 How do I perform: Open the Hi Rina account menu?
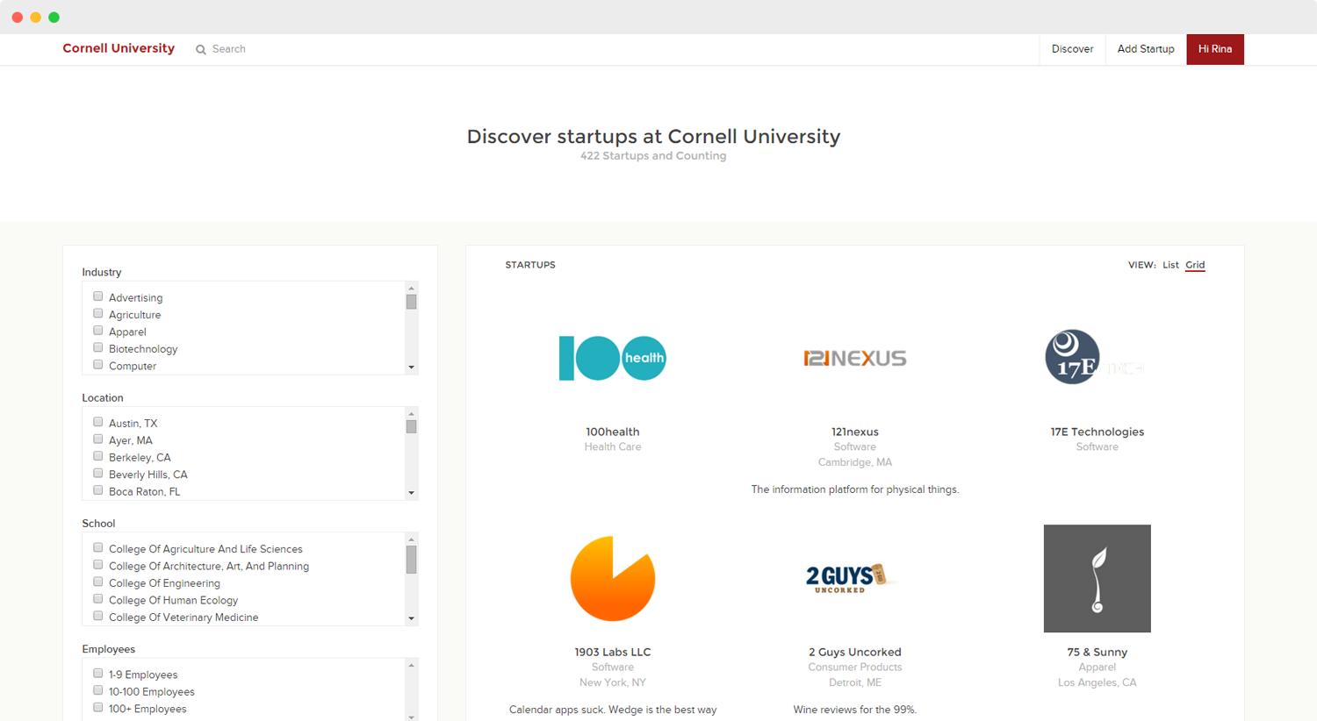[1215, 49]
